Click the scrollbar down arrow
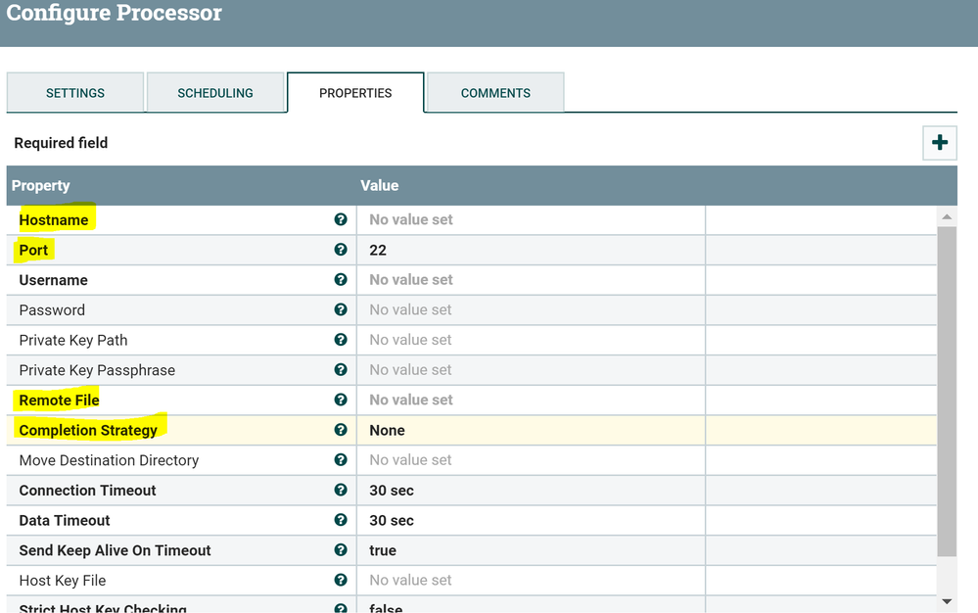 point(947,602)
